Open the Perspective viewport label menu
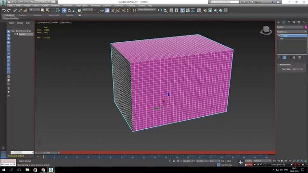 tap(44, 23)
